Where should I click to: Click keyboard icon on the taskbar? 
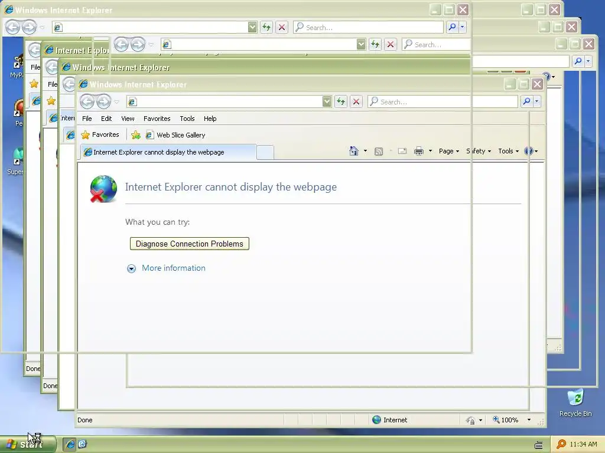(539, 445)
